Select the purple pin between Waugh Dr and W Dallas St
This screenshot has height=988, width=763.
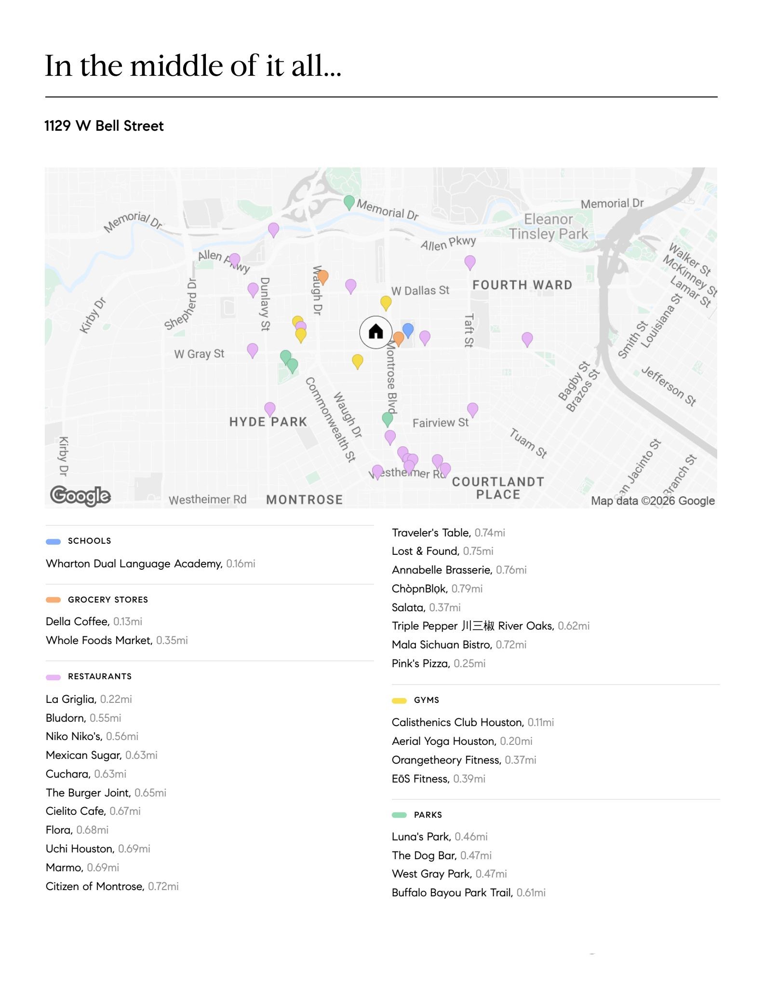coord(351,286)
